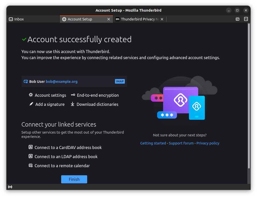Click the vertical scrollbar on the right
The image size is (257, 197).
click(x=249, y=96)
